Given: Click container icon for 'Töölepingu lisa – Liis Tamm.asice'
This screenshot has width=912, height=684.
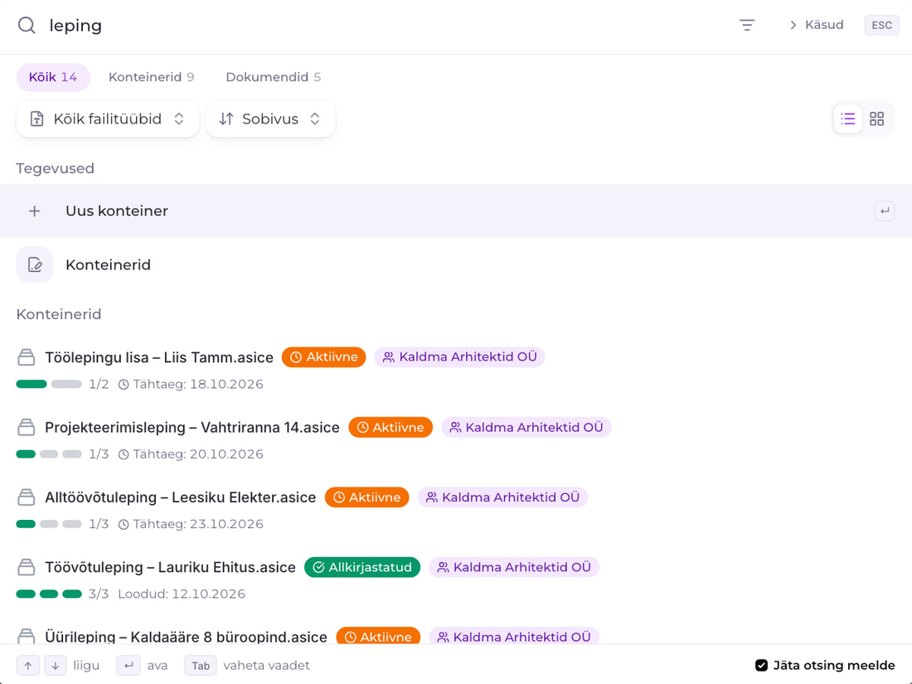Looking at the screenshot, I should point(27,357).
